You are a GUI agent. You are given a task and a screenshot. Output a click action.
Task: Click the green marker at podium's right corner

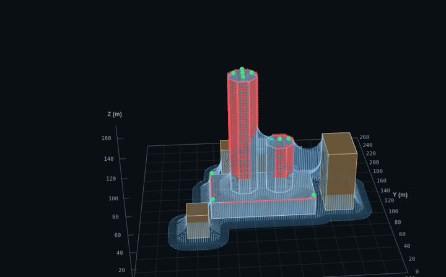[x=313, y=195]
